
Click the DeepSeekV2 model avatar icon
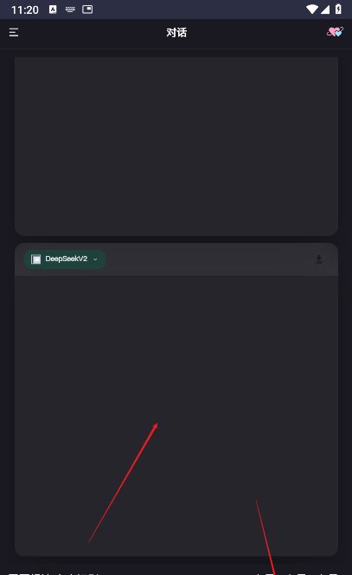point(36,259)
